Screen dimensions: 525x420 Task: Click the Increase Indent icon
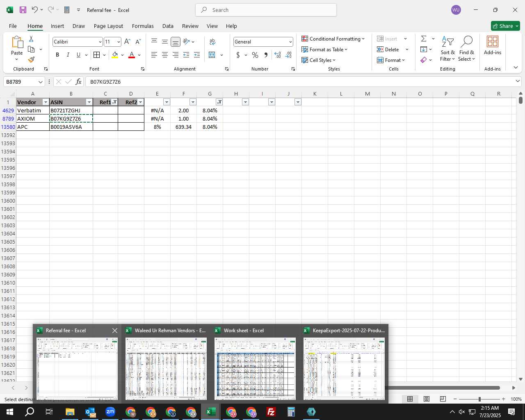coord(197,55)
